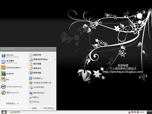The image size is (152, 114).
Task: Click the red K tray icon
Action: (x=132, y=112)
